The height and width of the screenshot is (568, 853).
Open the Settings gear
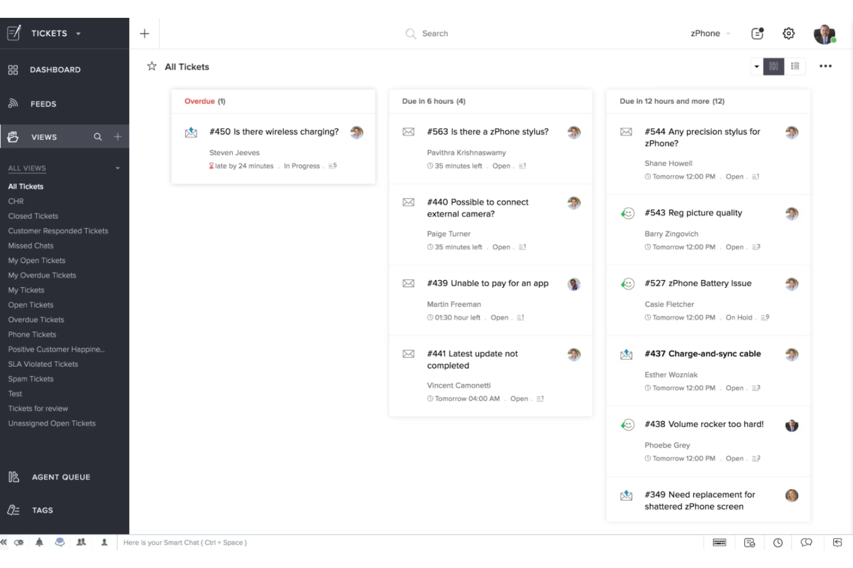788,33
